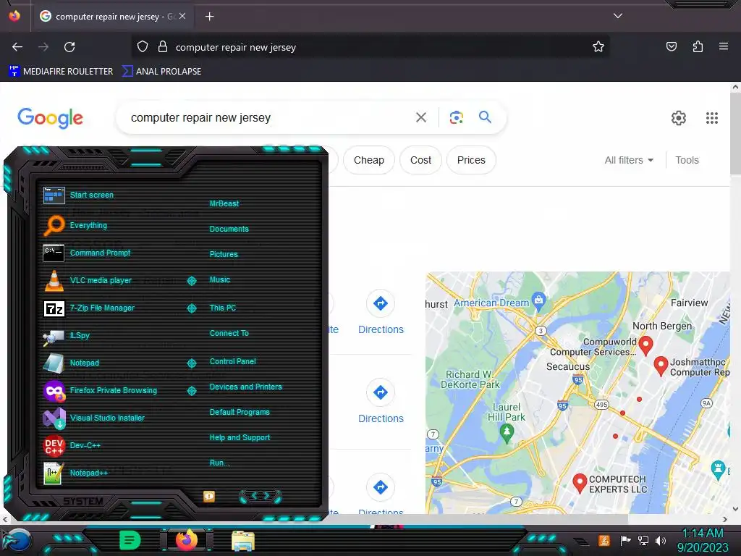This screenshot has width=741, height=556.
Task: Open MEDIAFIRE ROULETTER bookmark
Action: (61, 72)
